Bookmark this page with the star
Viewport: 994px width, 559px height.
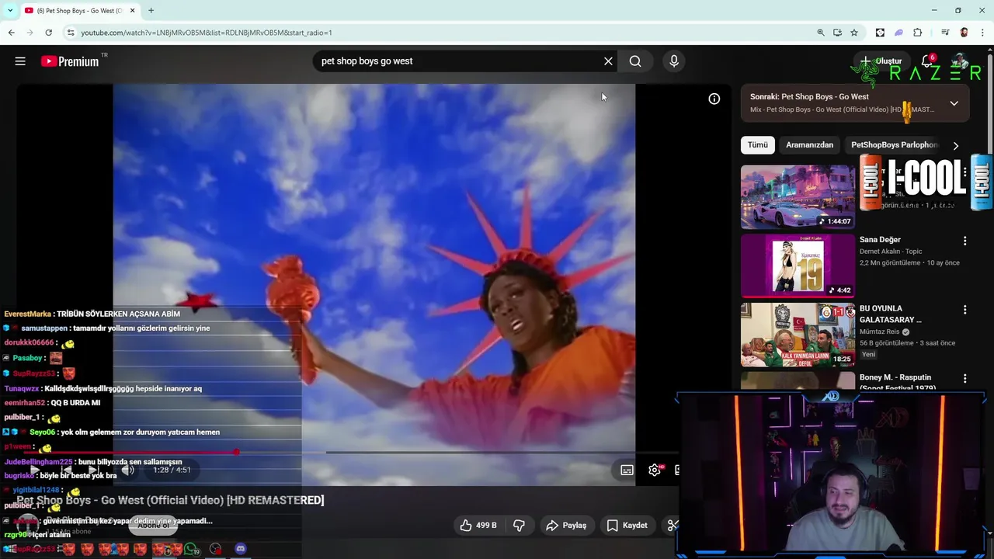point(854,33)
